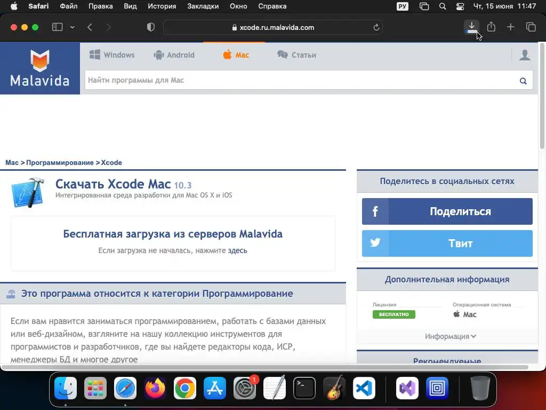This screenshot has width=546, height=410.
Task: Click the xcode.ru.malavida.com address bar
Action: click(273, 27)
